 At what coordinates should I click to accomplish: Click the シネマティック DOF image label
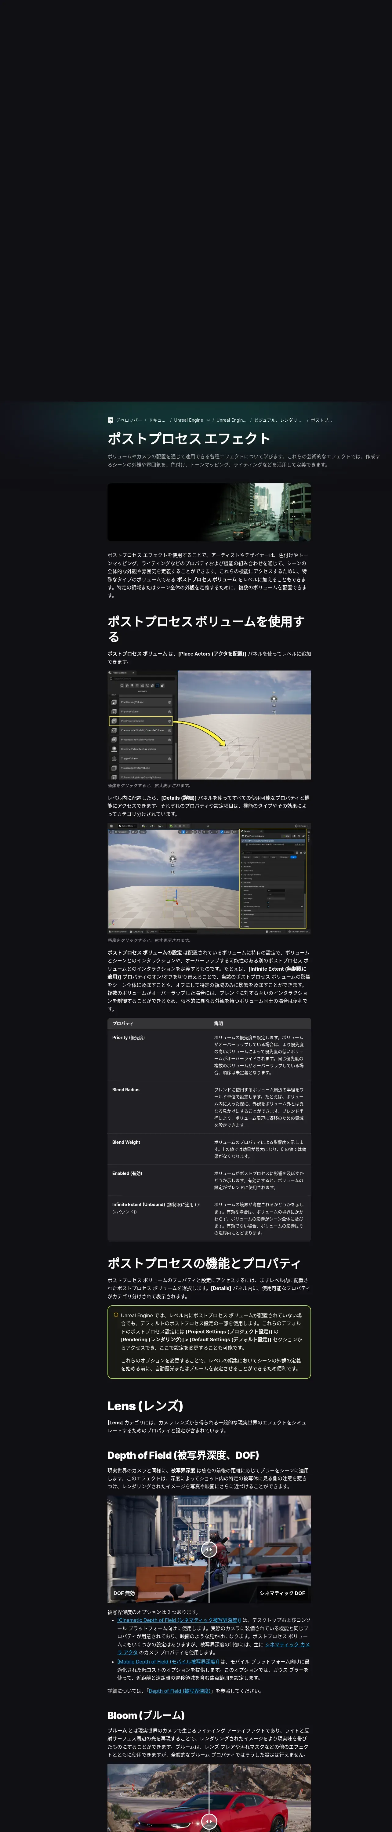[282, 1593]
